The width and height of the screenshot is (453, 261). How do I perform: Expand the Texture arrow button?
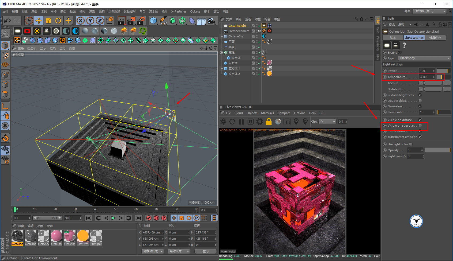point(421,83)
